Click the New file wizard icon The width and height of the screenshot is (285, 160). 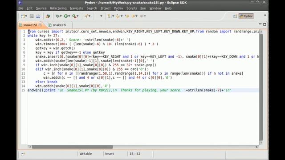pos(23,16)
